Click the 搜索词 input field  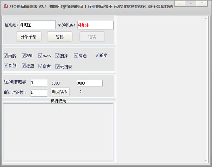point(38,25)
